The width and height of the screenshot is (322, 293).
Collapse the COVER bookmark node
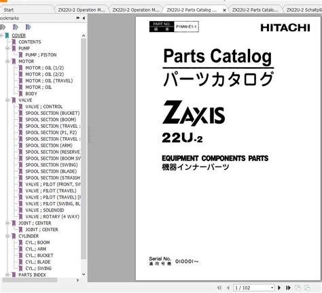click(x=1, y=35)
